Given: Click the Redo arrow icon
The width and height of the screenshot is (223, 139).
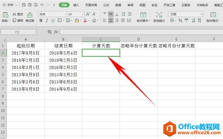Looking at the screenshot, I should [48, 5].
